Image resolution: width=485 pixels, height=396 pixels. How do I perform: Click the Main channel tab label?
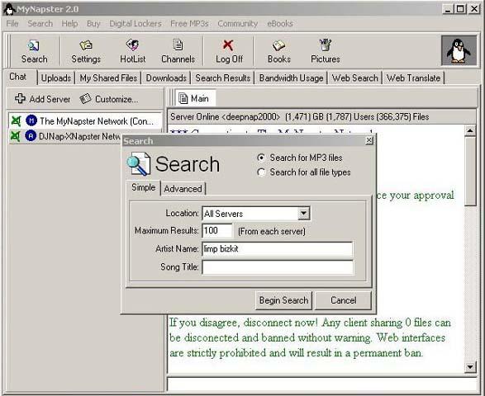click(x=199, y=99)
